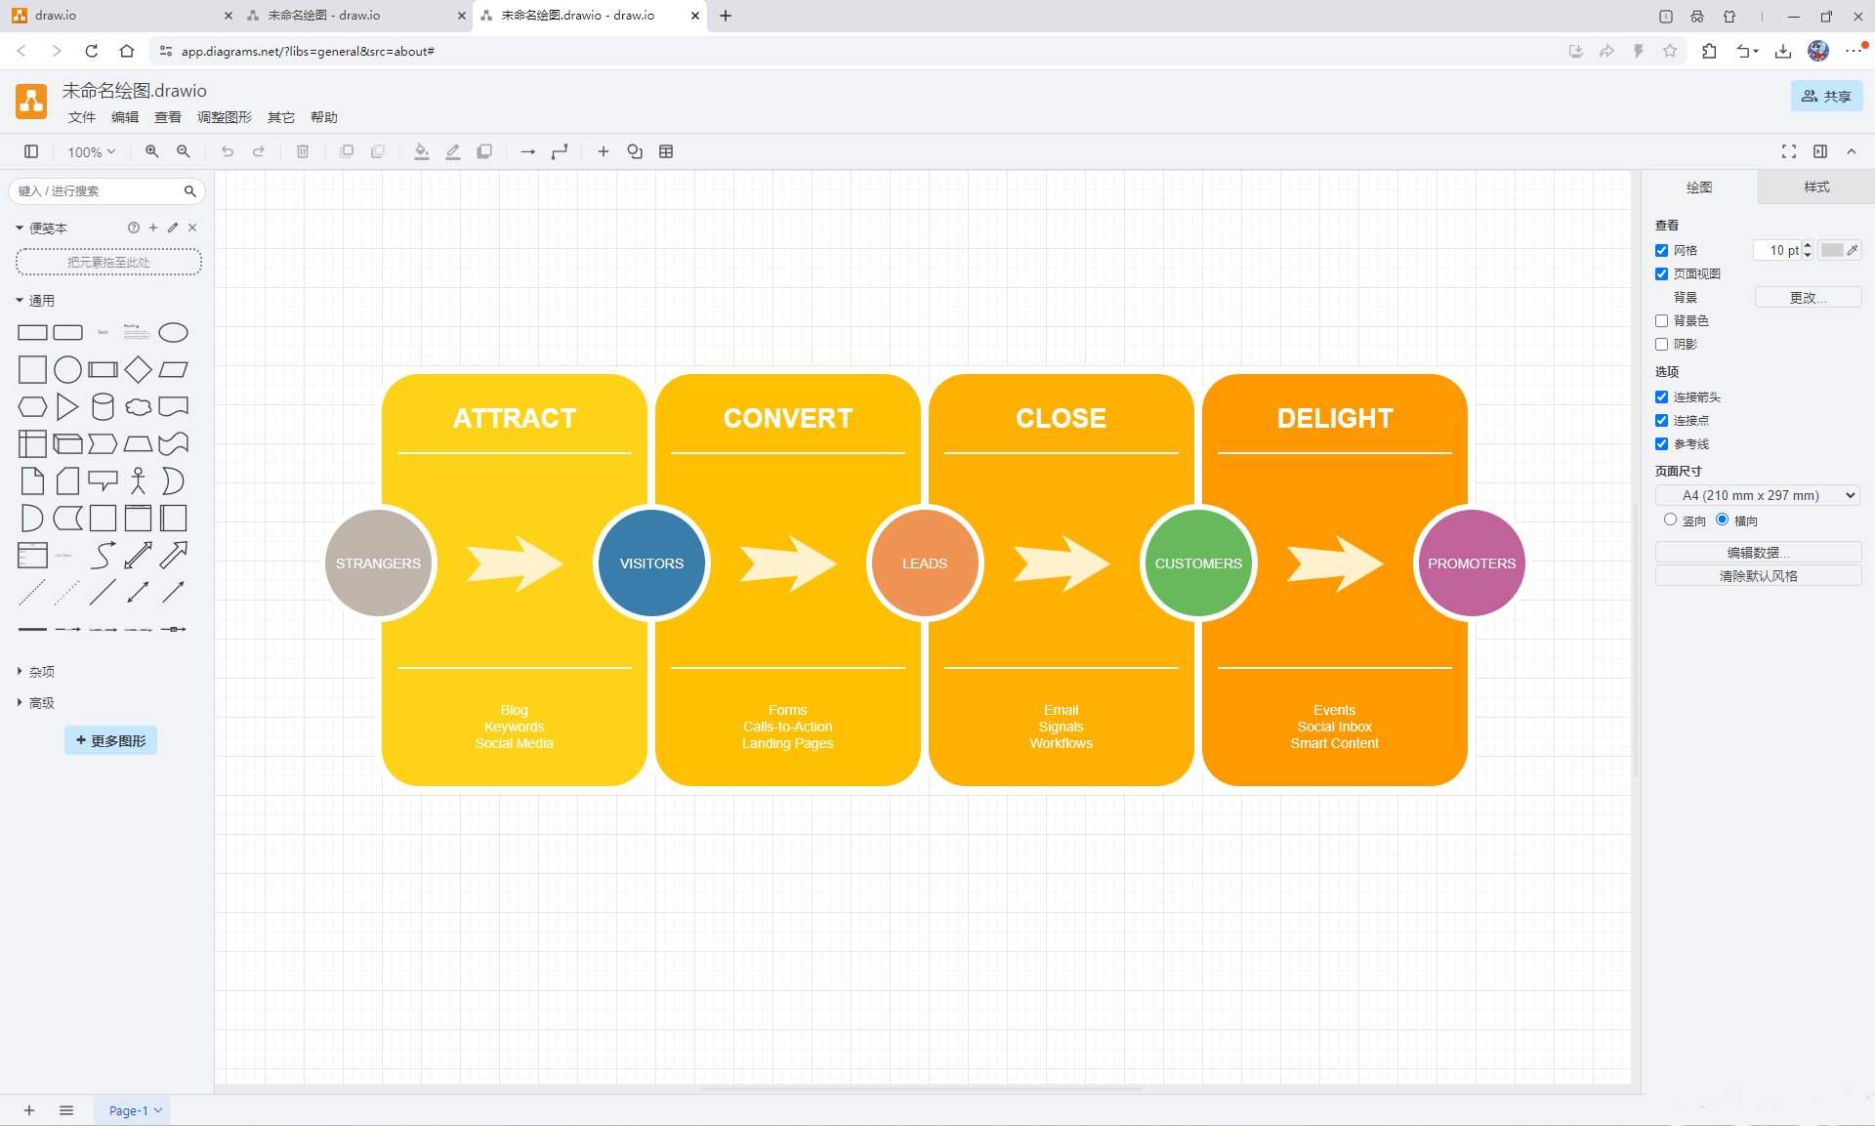1875x1126 pixels.
Task: Click the zoom in magnifier icon
Action: pyautogui.click(x=151, y=151)
